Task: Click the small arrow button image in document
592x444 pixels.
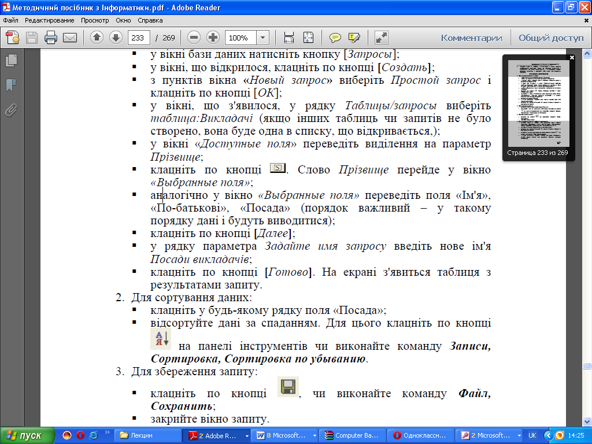Action: pyautogui.click(x=278, y=168)
